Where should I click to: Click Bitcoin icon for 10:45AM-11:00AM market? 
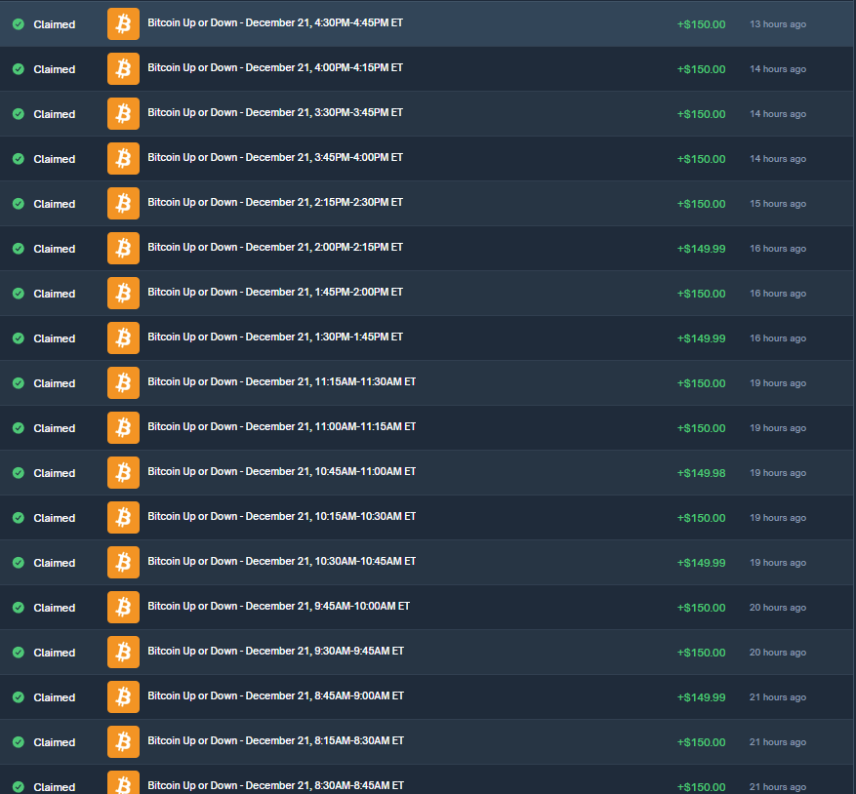[x=123, y=472]
